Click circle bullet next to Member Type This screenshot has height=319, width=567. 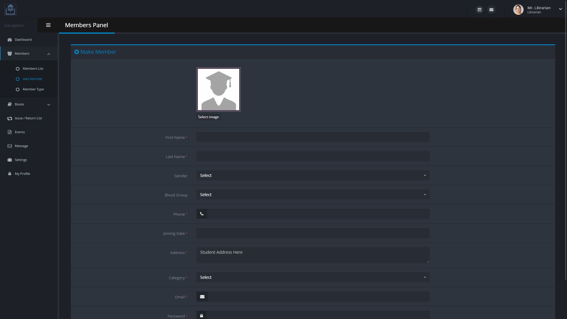point(18,89)
